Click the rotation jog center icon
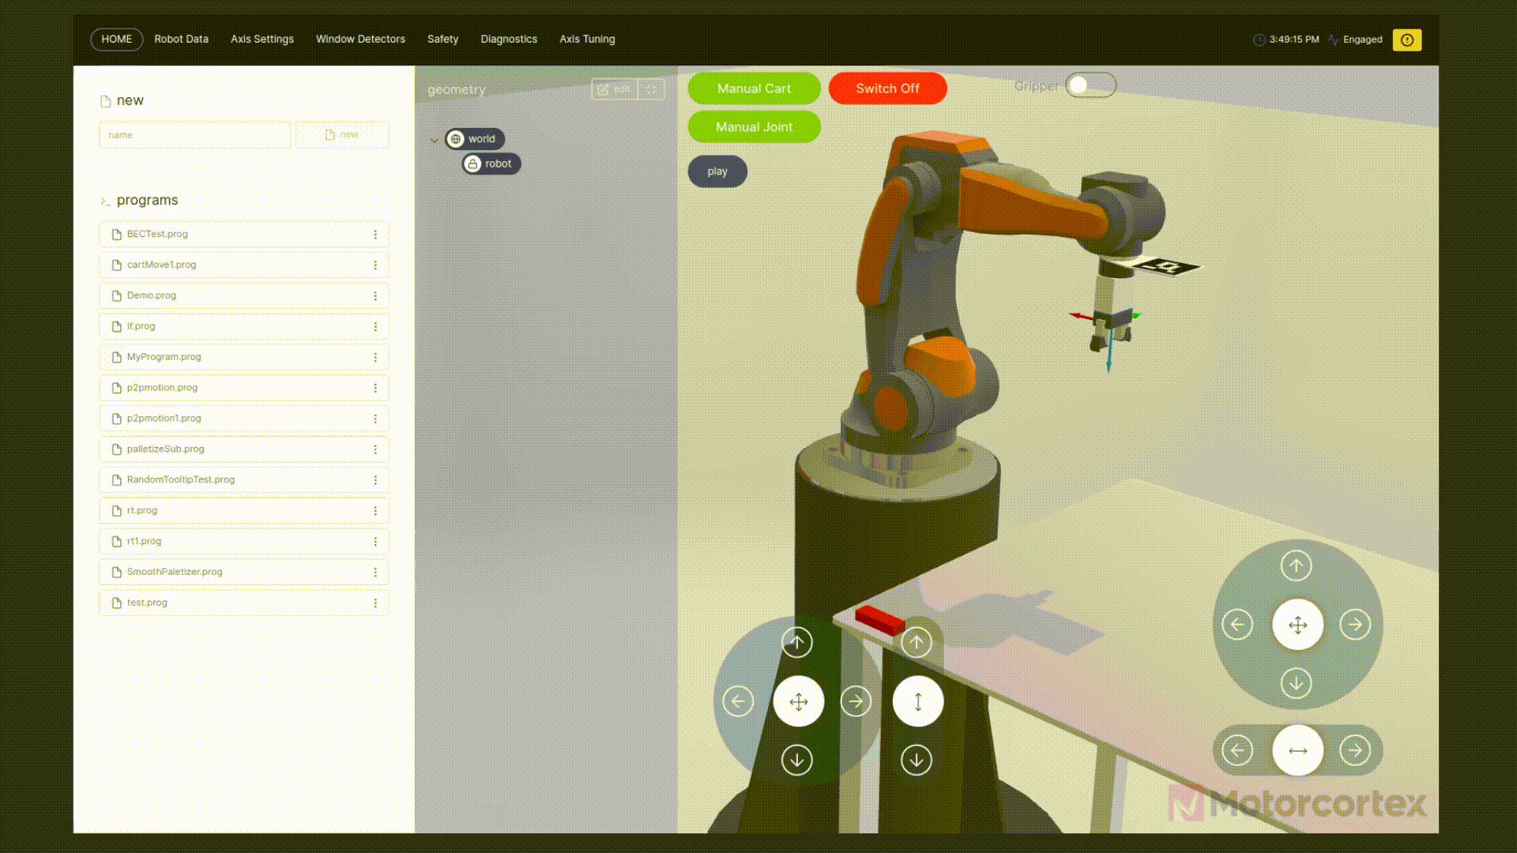This screenshot has height=853, width=1517. [1298, 750]
